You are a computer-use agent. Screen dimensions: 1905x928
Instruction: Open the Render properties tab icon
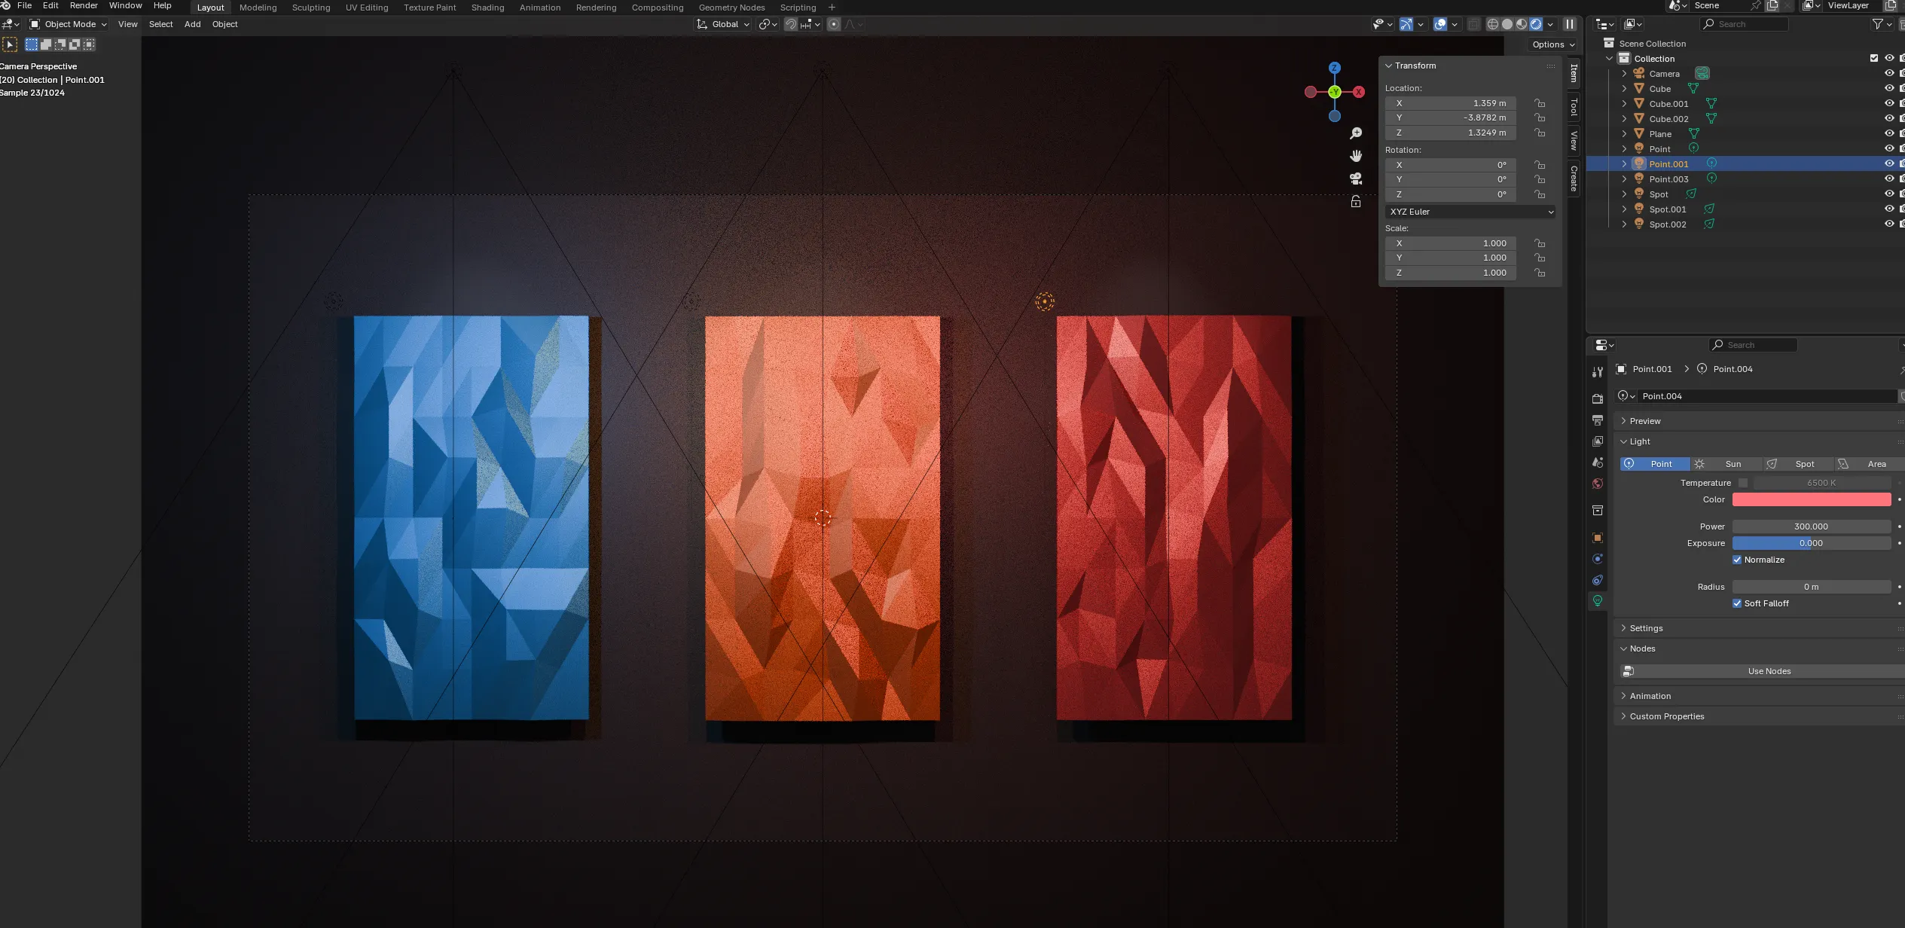pyautogui.click(x=1597, y=398)
